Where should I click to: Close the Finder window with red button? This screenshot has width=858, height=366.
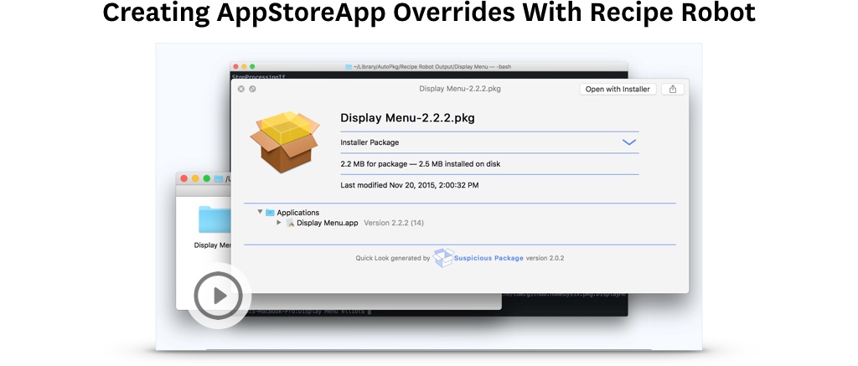pyautogui.click(x=183, y=178)
